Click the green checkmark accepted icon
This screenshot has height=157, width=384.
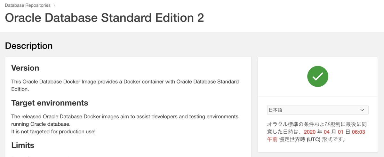pos(317,76)
